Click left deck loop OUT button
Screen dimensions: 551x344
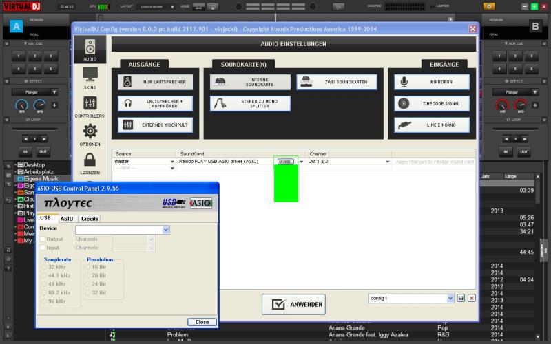43,152
